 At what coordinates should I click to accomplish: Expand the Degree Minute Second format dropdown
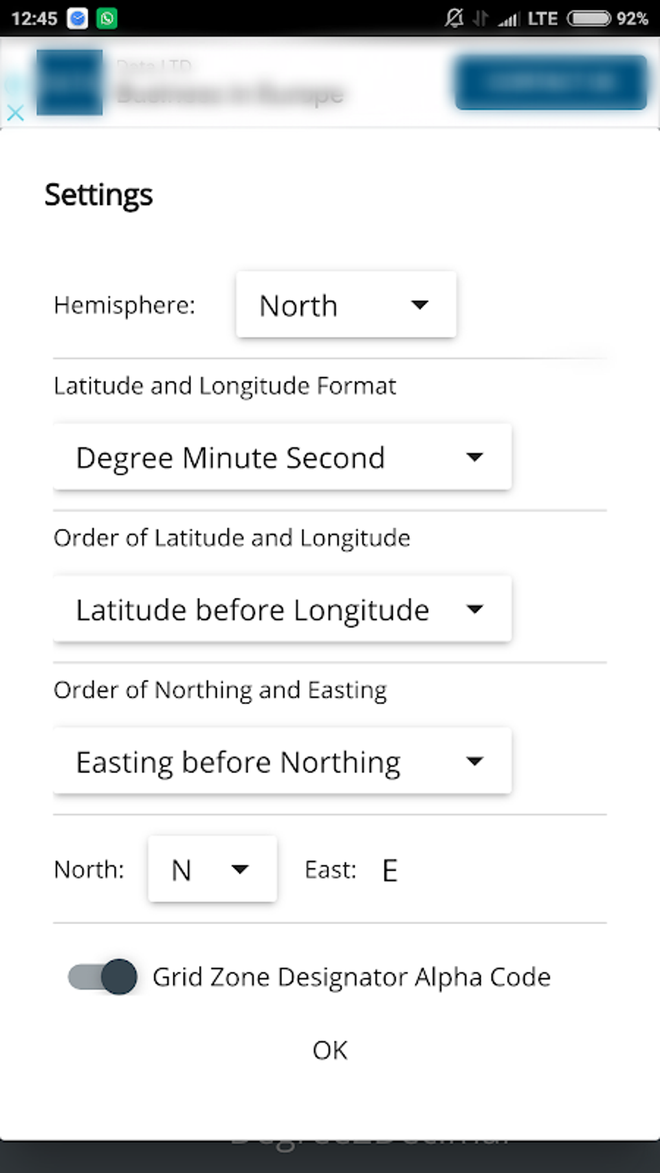282,457
